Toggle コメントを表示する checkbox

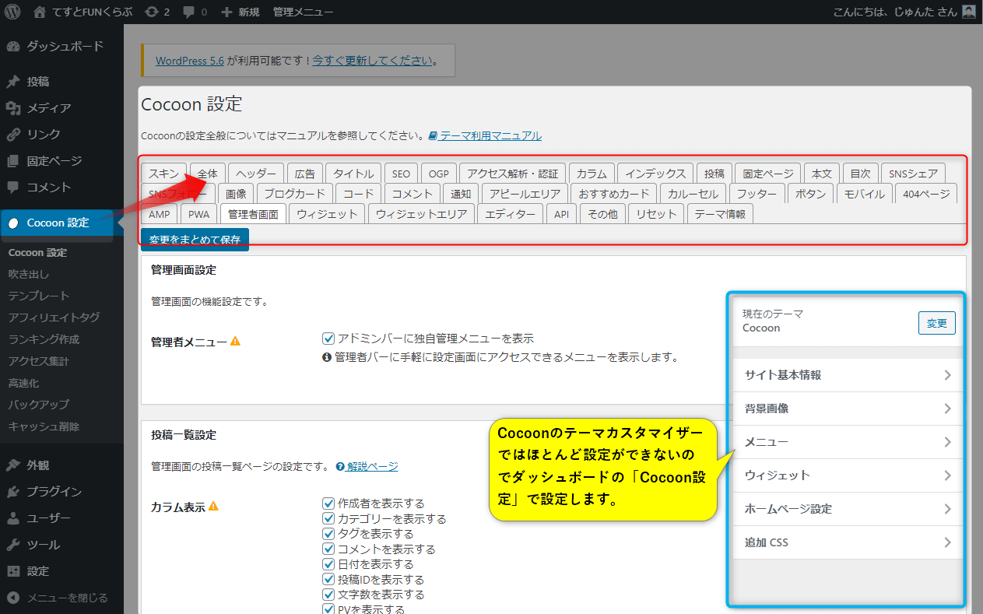tap(328, 549)
